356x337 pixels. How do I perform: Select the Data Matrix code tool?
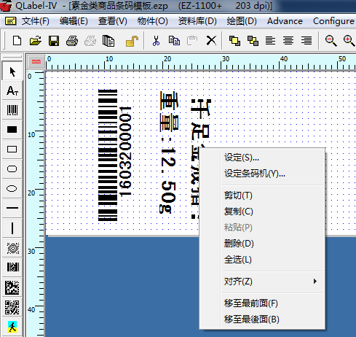coord(12,287)
